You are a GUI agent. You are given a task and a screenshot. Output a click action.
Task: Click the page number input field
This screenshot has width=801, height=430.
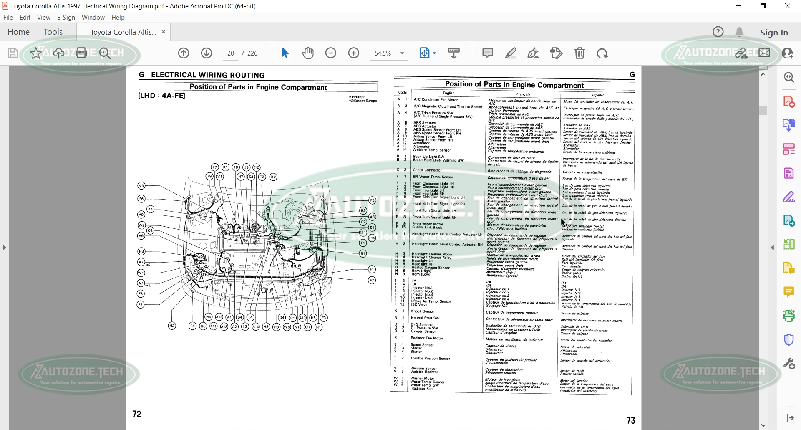point(231,53)
